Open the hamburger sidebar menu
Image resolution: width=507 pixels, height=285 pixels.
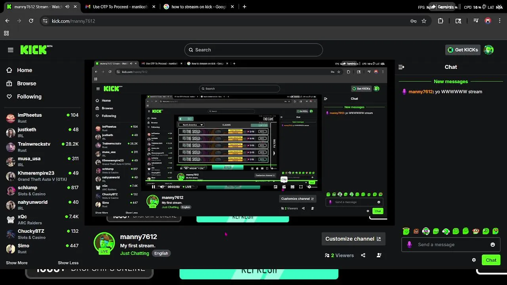pos(11,50)
